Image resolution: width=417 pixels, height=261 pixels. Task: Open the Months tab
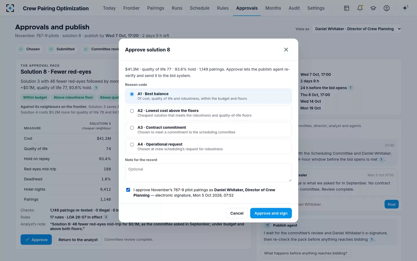(273, 8)
